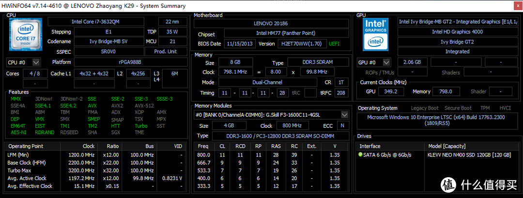Click the green SATA drive status icon
The width and height of the screenshot is (523, 198).
(360, 154)
